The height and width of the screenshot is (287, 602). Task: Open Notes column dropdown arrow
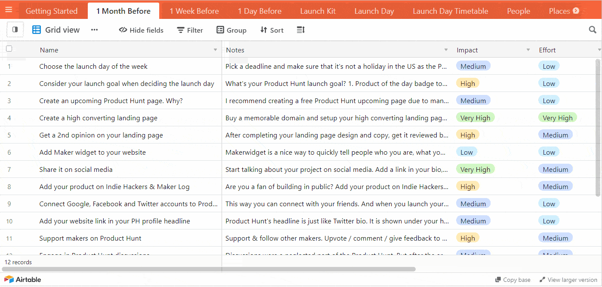(x=446, y=50)
